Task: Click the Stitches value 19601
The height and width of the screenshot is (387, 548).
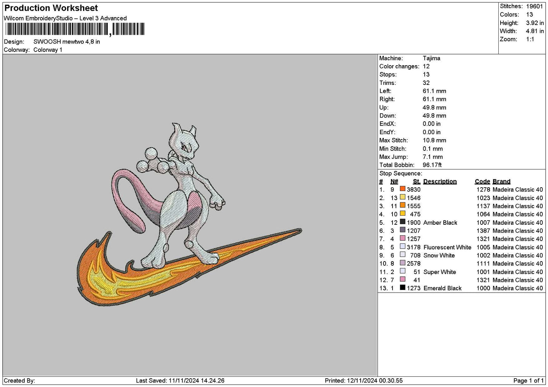Action: pos(534,6)
